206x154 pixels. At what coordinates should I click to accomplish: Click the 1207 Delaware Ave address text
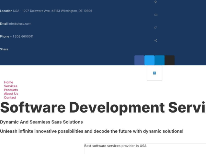[53, 11]
